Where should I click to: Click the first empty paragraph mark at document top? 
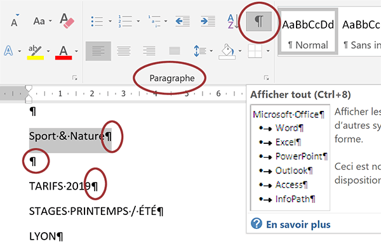pos(33,112)
